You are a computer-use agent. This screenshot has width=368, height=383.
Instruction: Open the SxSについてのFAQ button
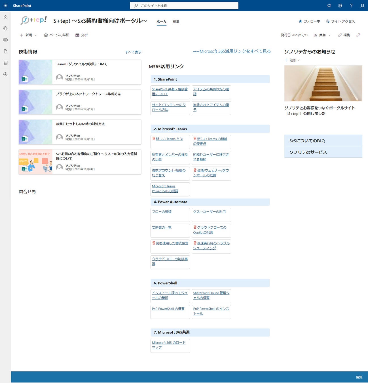(x=323, y=141)
